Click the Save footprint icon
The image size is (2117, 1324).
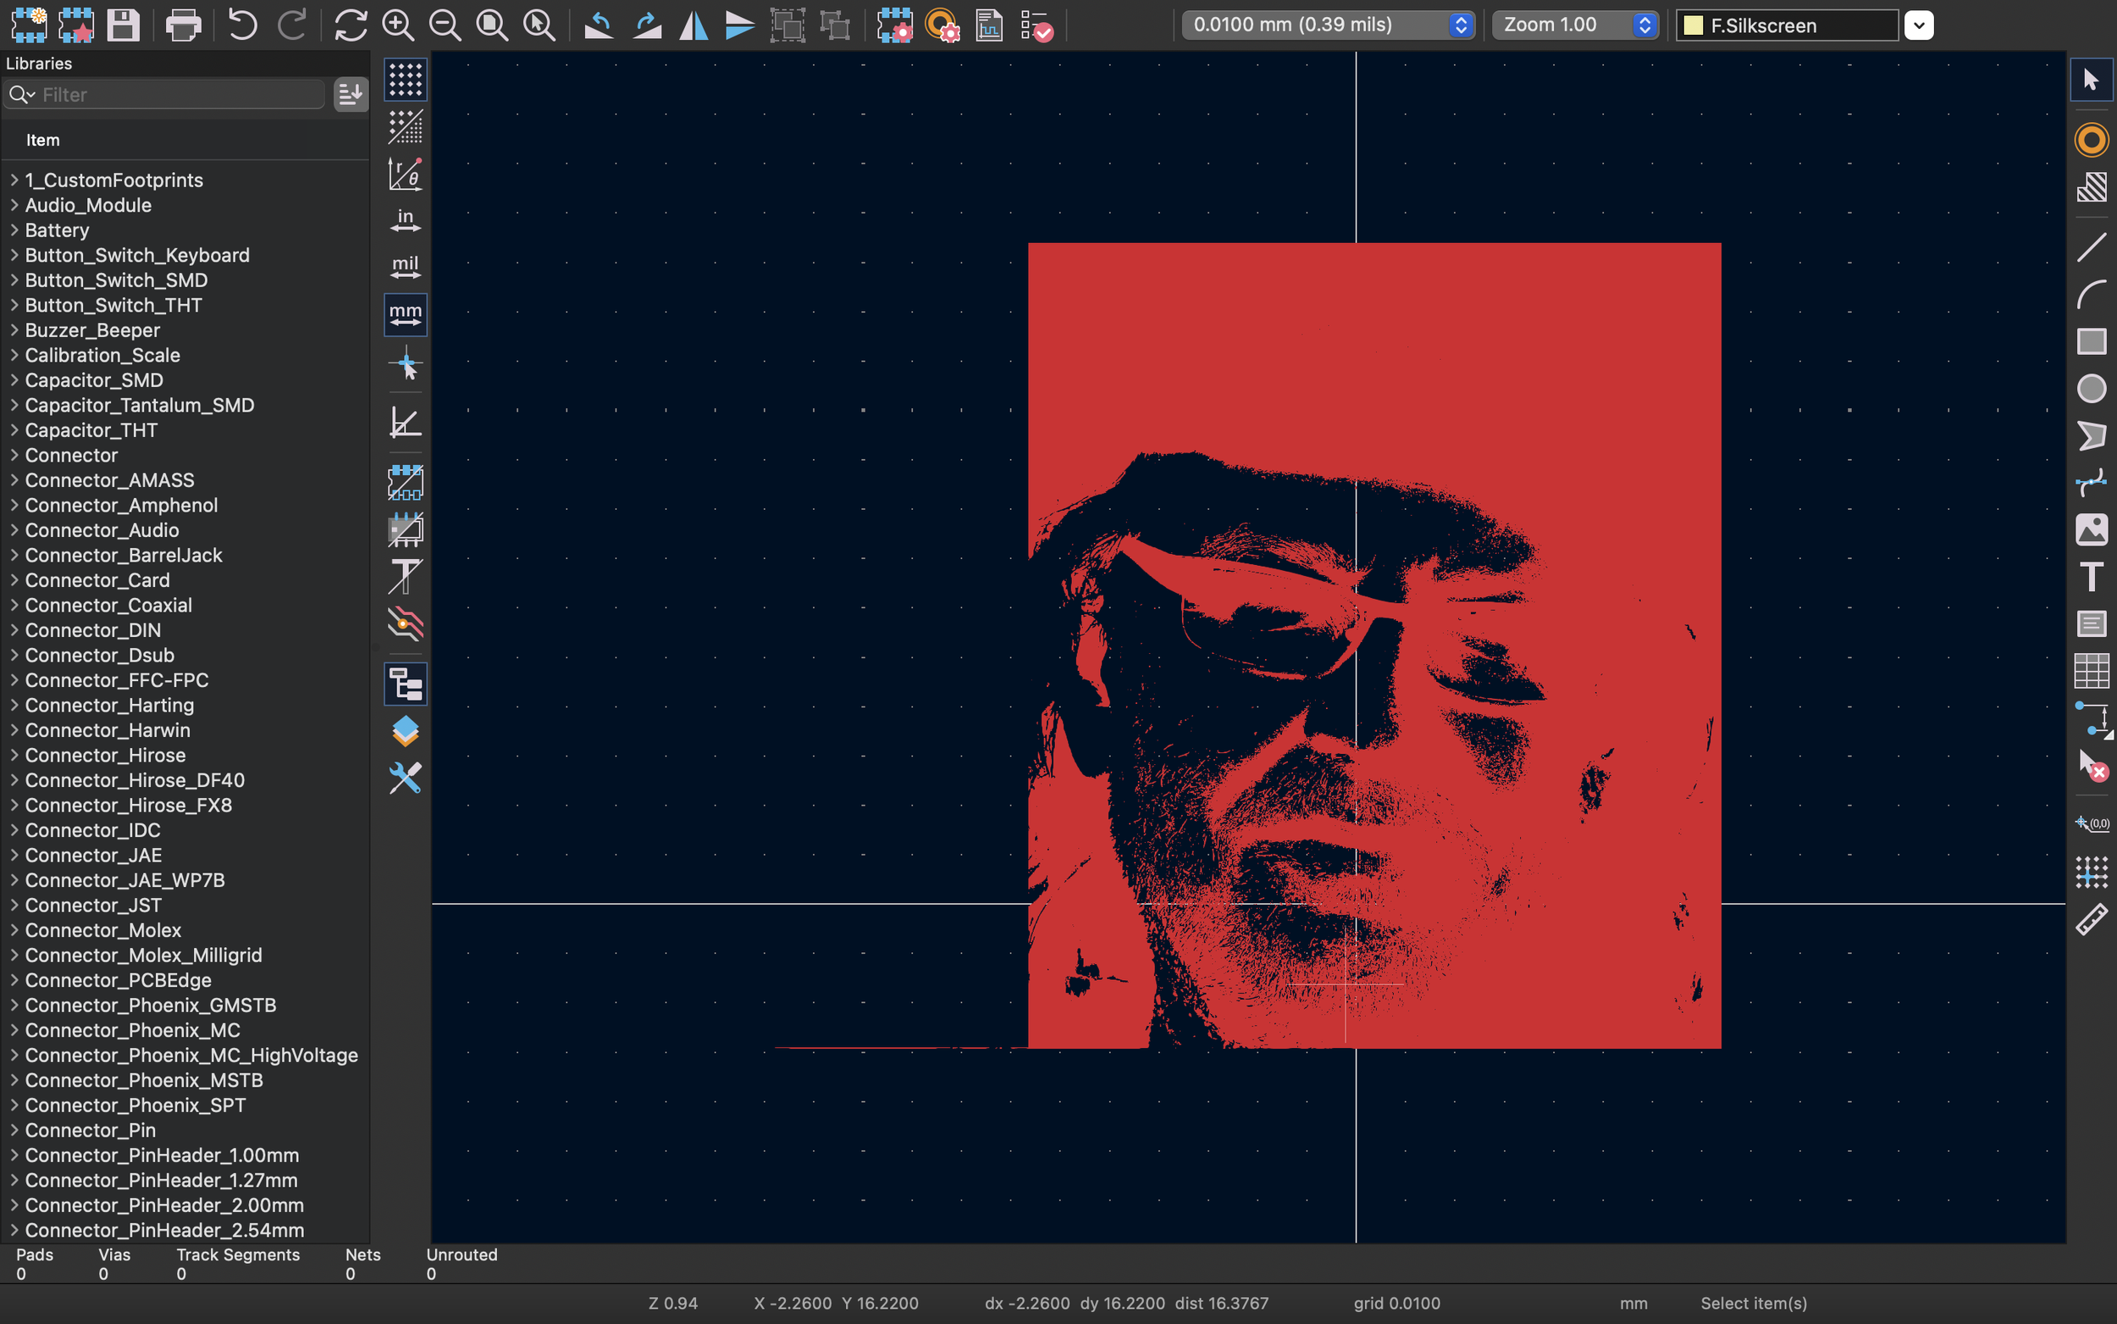(124, 25)
